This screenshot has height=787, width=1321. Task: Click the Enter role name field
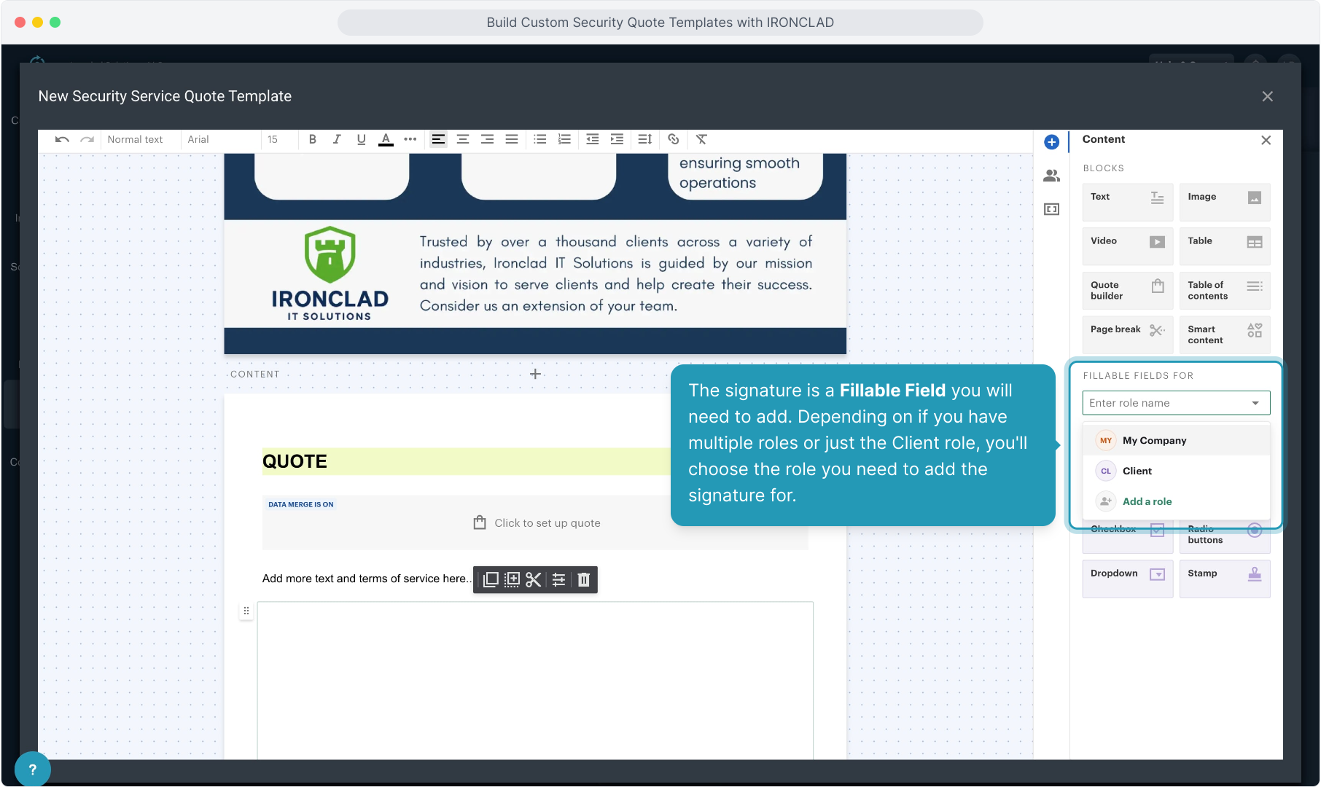pyautogui.click(x=1176, y=403)
